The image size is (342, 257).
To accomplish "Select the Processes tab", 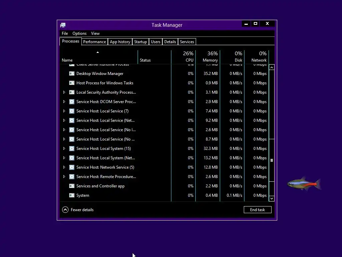I will coord(70,41).
